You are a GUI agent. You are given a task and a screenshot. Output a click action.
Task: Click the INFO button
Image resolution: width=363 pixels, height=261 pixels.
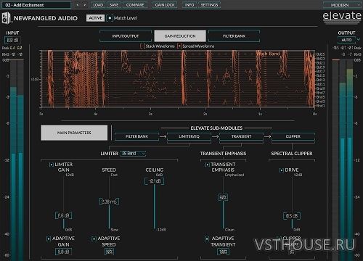point(189,5)
